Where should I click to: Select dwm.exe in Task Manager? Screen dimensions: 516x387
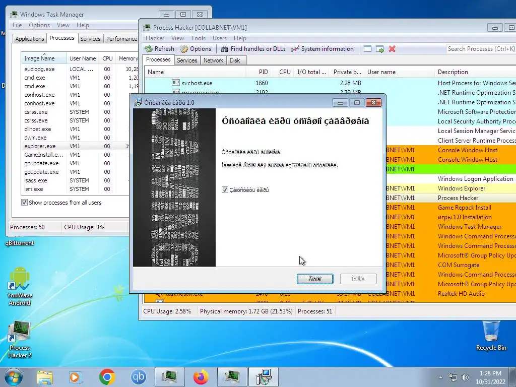[x=76, y=138]
